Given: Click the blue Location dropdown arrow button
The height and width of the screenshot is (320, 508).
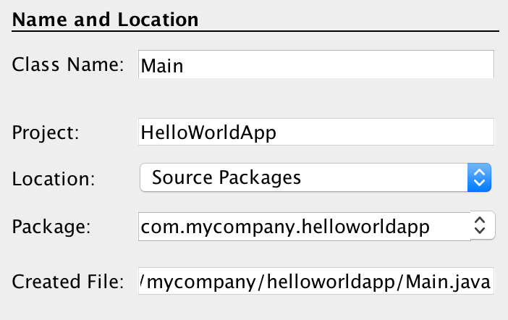Looking at the screenshot, I should click(x=479, y=177).
